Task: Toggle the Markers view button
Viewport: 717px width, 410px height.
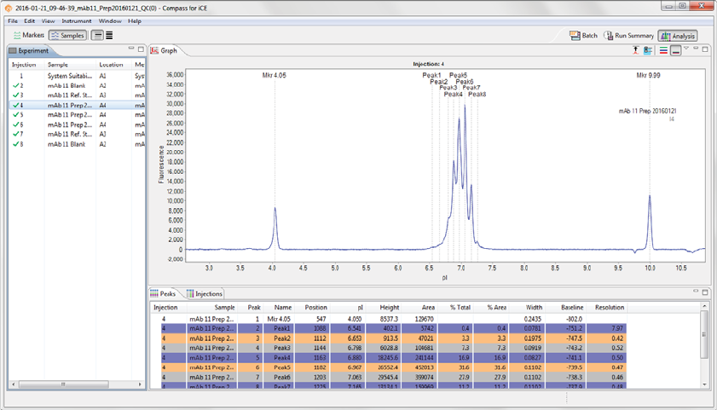Action: 28,36
